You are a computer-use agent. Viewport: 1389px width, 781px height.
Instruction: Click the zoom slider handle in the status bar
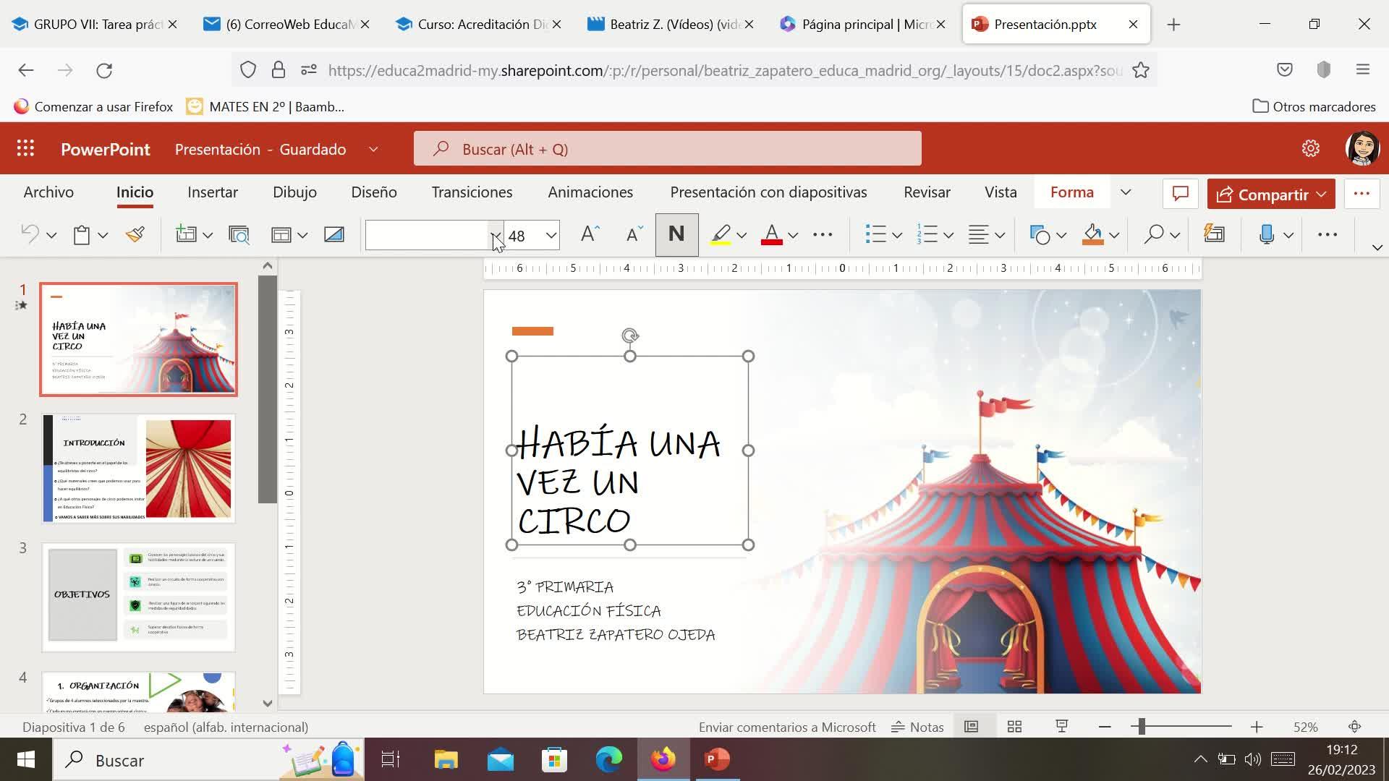pos(1142,727)
